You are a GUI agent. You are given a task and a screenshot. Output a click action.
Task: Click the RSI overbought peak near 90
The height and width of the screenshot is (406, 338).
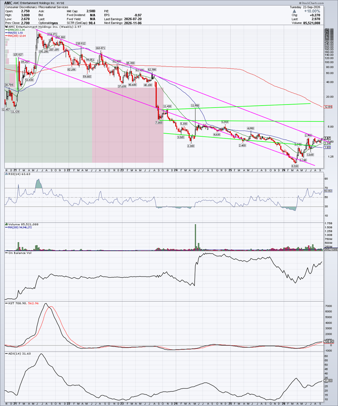[38, 183]
